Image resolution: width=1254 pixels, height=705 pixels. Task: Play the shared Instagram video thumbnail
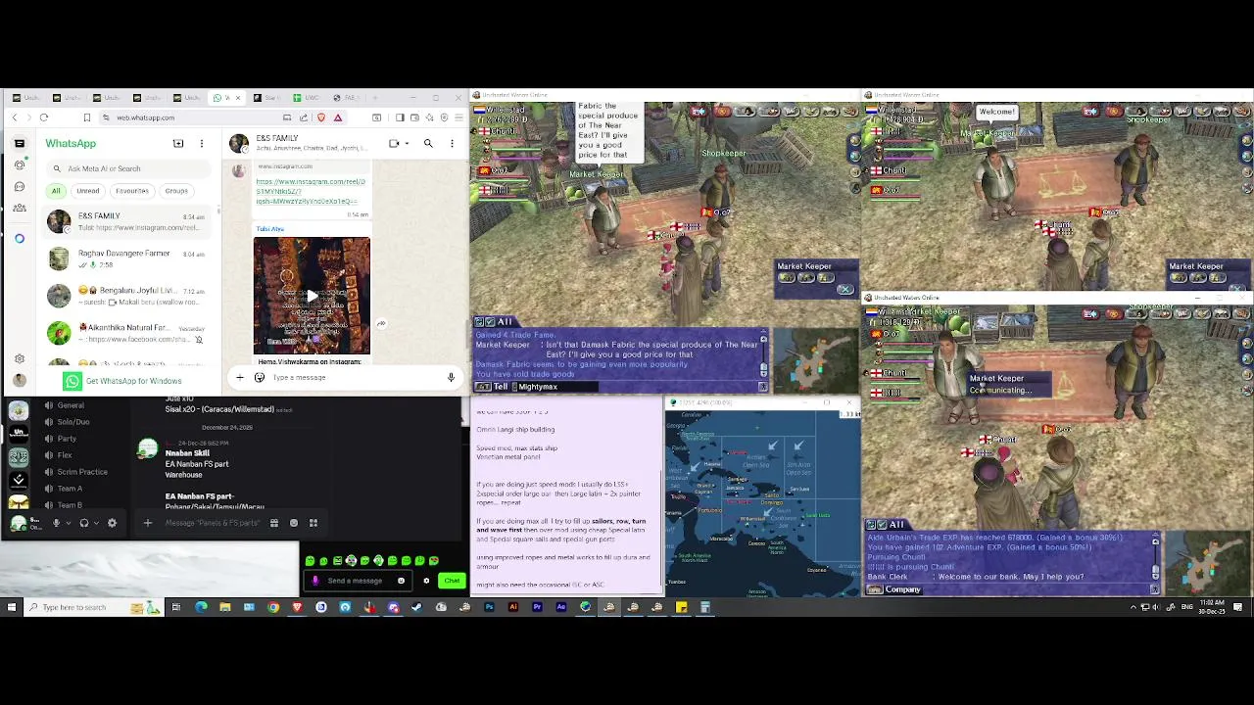(312, 295)
